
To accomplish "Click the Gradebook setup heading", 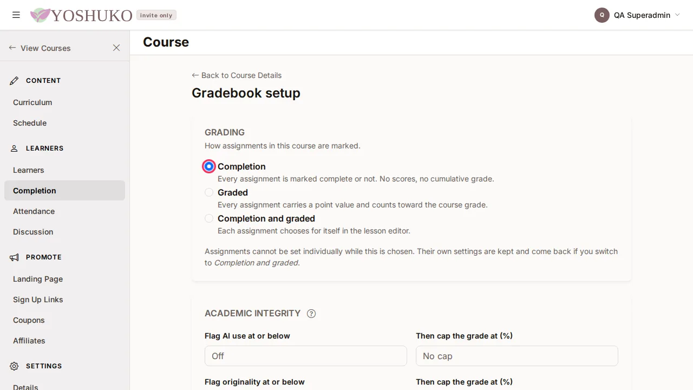I will pyautogui.click(x=246, y=93).
